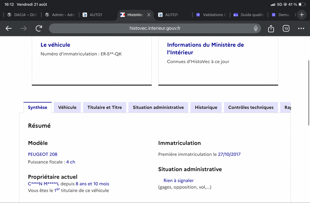Open the Historique tab
This screenshot has width=310, height=203.
point(206,107)
